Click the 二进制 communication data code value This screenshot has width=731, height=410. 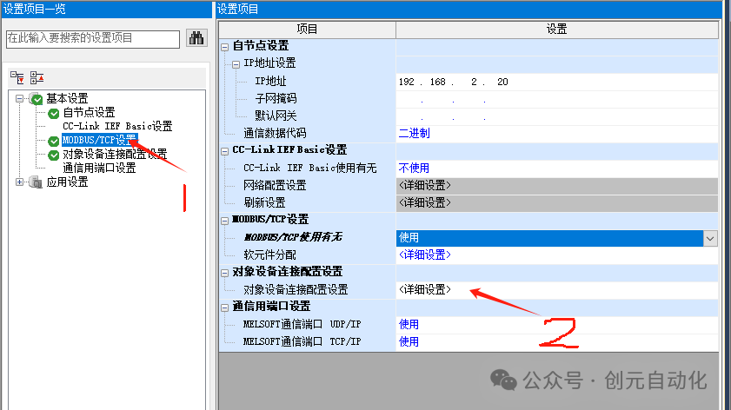tap(414, 133)
